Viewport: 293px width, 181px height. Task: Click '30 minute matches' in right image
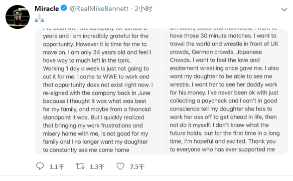click(x=226, y=36)
